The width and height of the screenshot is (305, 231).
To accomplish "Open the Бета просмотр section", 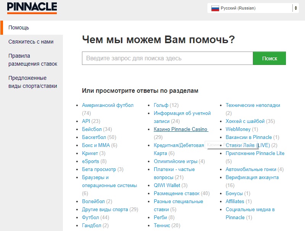I will click(99, 169).
